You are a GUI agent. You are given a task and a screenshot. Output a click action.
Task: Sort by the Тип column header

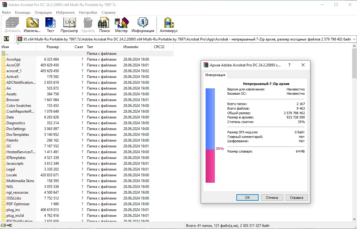coord(103,47)
